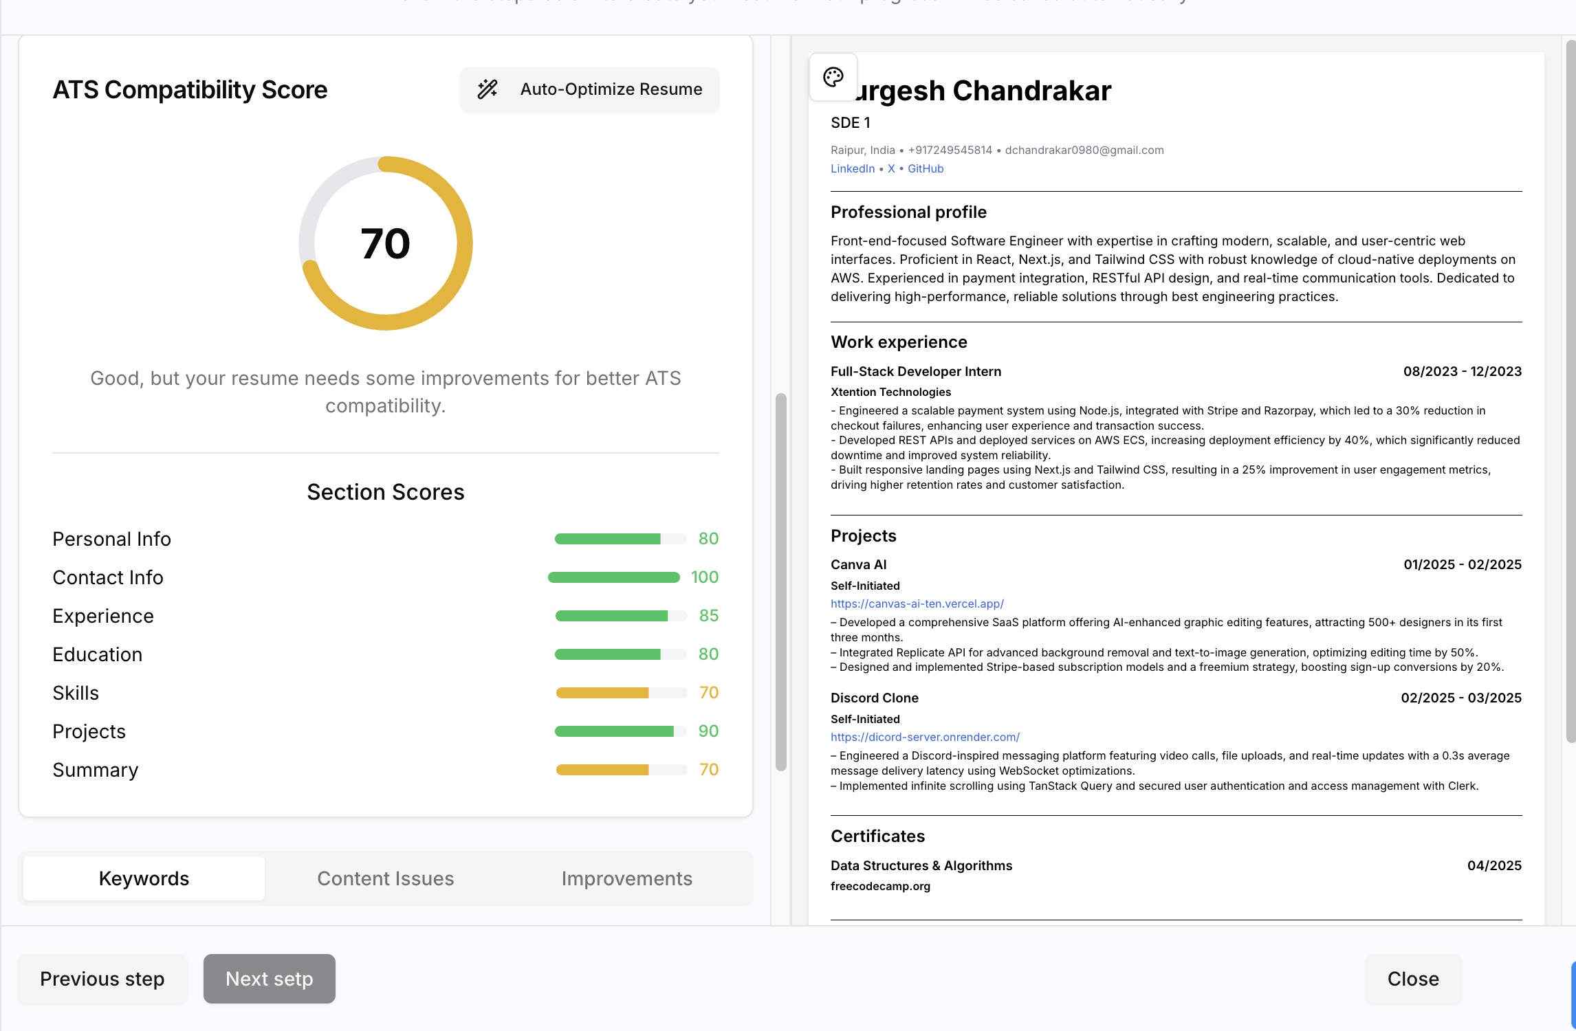The image size is (1576, 1031).
Task: Click the palette theme icon
Action: point(833,77)
